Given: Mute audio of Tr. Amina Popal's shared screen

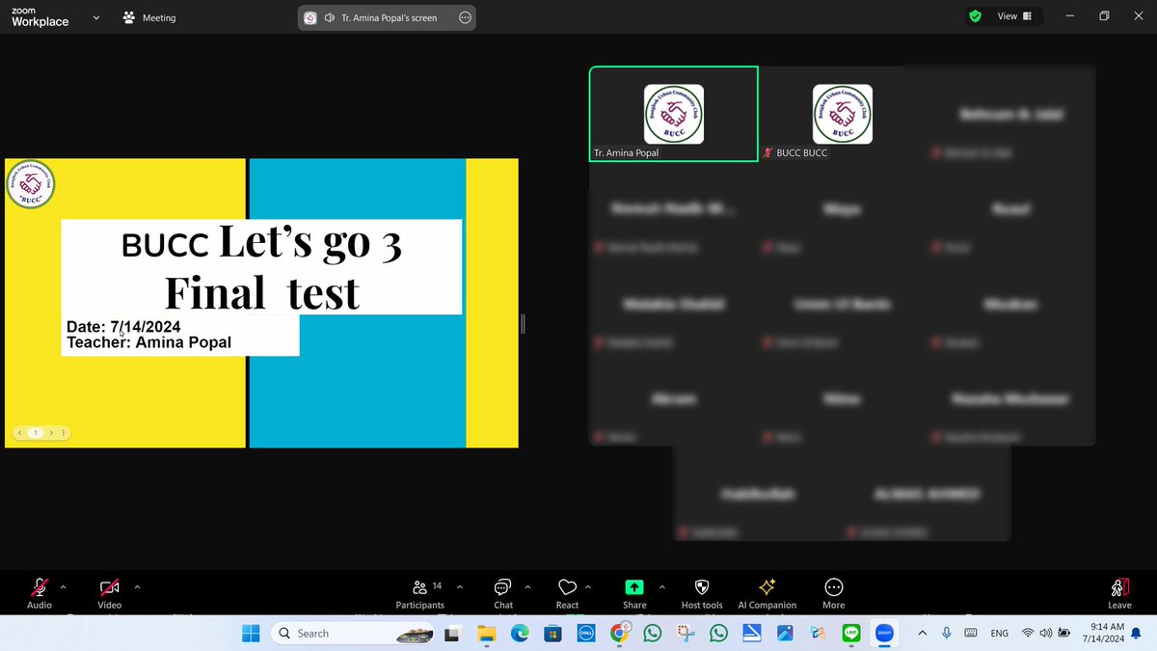Looking at the screenshot, I should (330, 16).
